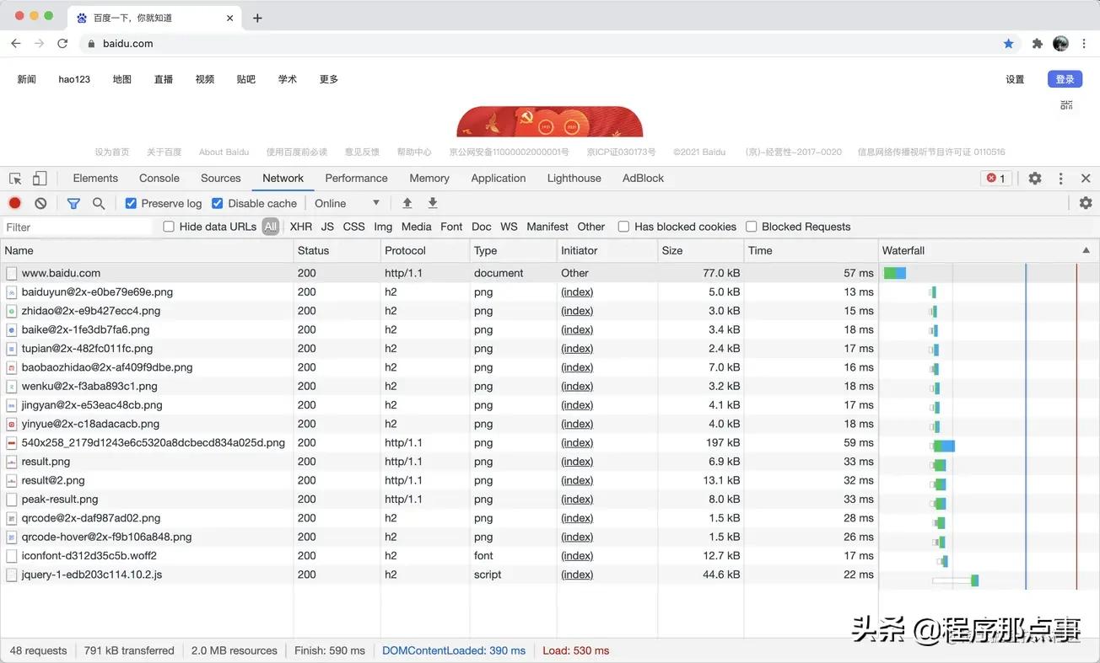This screenshot has height=663, width=1100.
Task: Click into the Filter text field
Action: coord(78,227)
